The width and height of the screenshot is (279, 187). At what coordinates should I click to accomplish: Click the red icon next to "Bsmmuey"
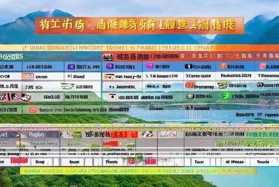coord(189,85)
